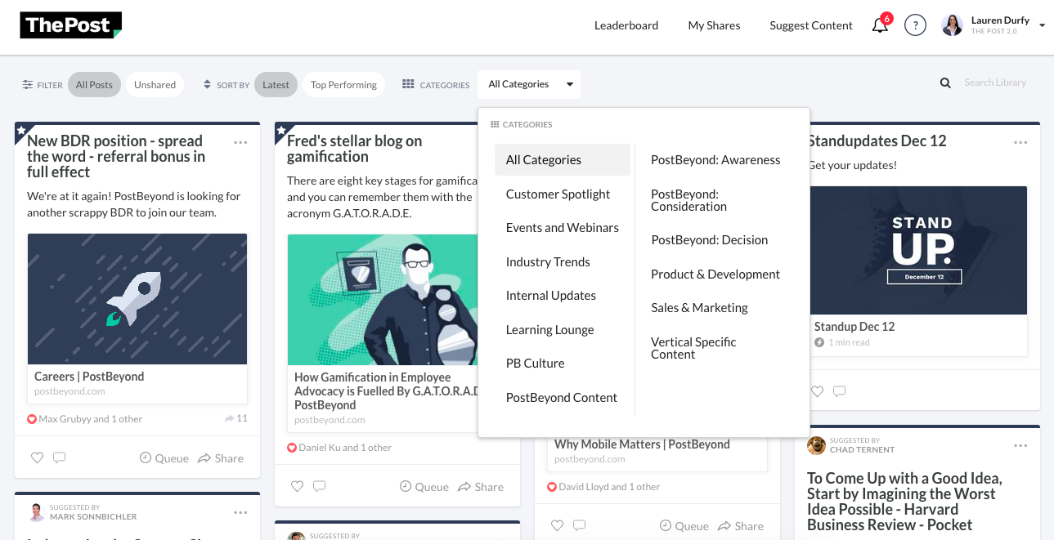Share the New BDR position post
The width and height of the screenshot is (1054, 540).
[221, 458]
